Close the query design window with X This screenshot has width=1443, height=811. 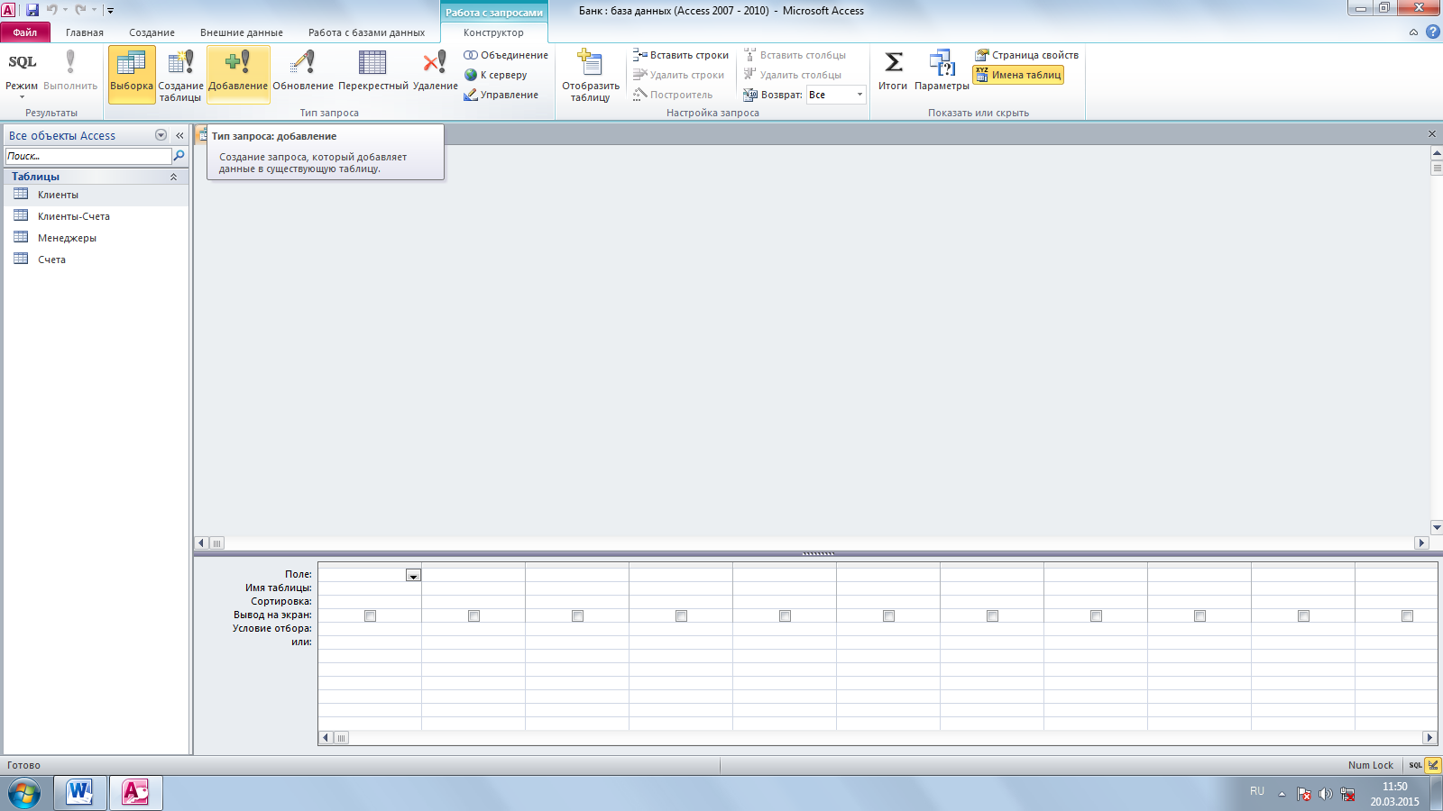tap(1432, 134)
